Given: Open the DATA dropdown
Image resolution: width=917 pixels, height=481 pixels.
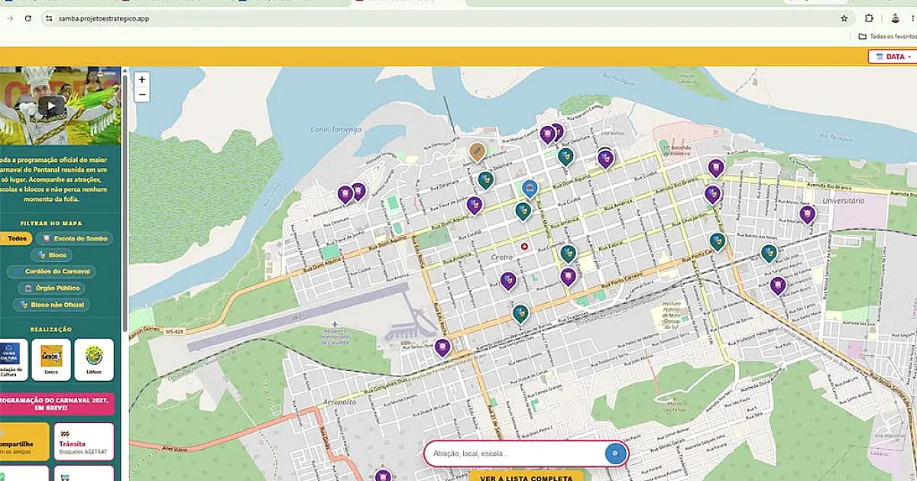Looking at the screenshot, I should point(890,56).
